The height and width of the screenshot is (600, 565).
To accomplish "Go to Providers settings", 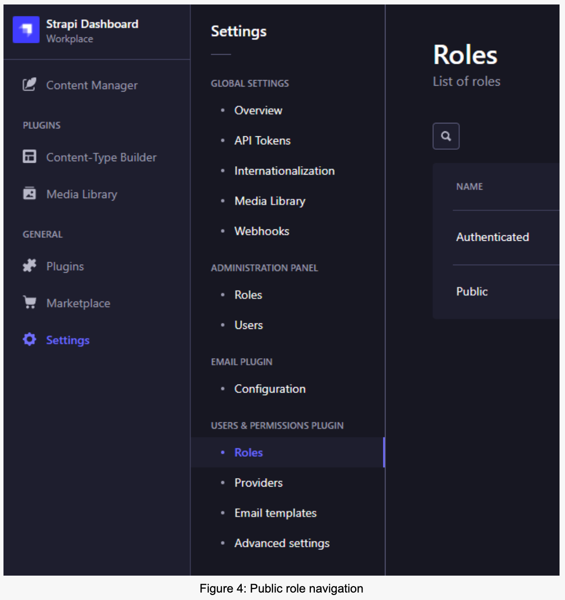I will click(258, 483).
